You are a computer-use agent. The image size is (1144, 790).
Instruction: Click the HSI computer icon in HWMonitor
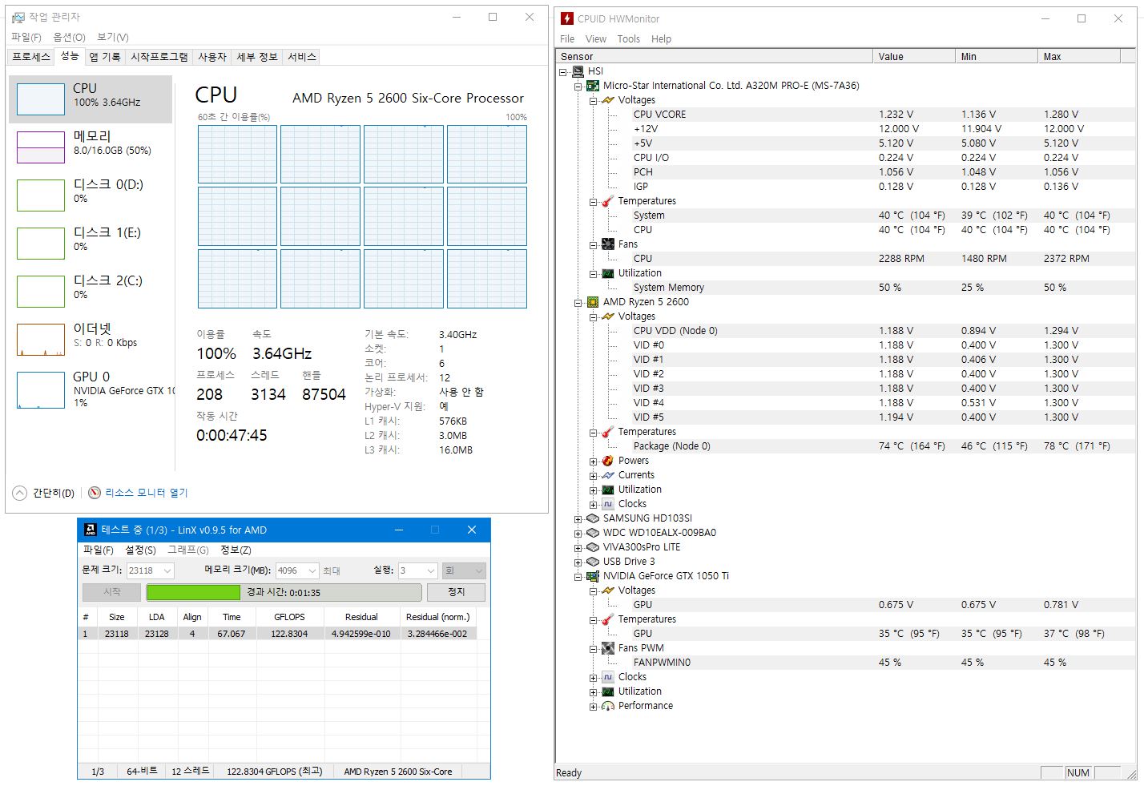tap(578, 71)
